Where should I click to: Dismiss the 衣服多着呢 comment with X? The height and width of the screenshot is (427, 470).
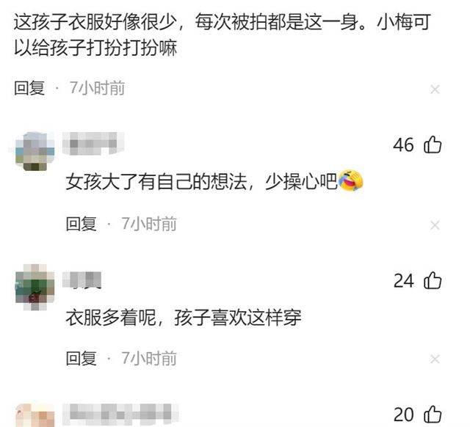pos(435,359)
